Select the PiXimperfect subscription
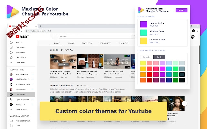This screenshot has height=129, width=207. (x=21, y=94)
